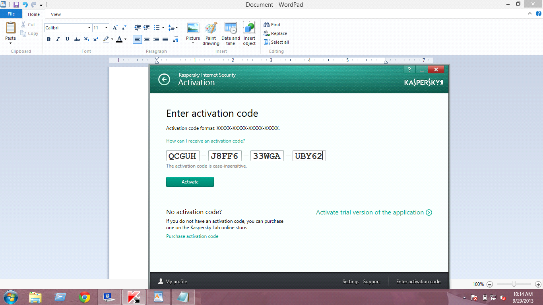Toggle underline formatting
Viewport: 543px width, 305px height.
67,39
